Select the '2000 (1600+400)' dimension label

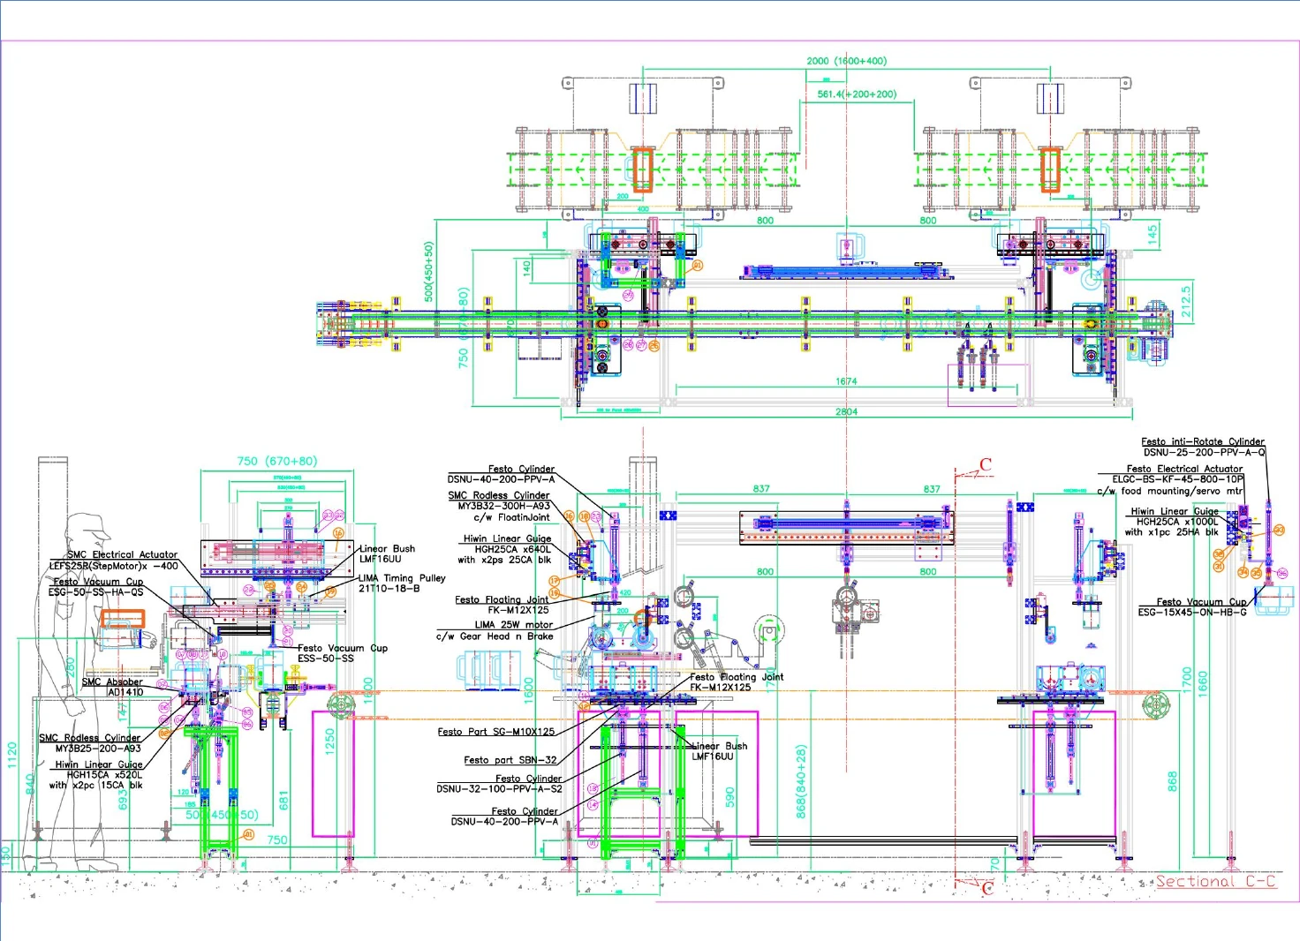(846, 61)
